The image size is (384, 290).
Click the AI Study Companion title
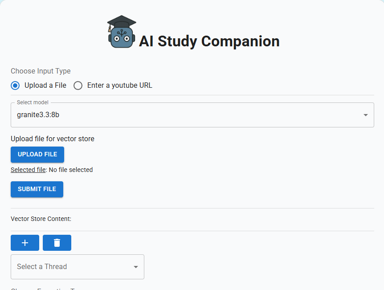coord(209,41)
